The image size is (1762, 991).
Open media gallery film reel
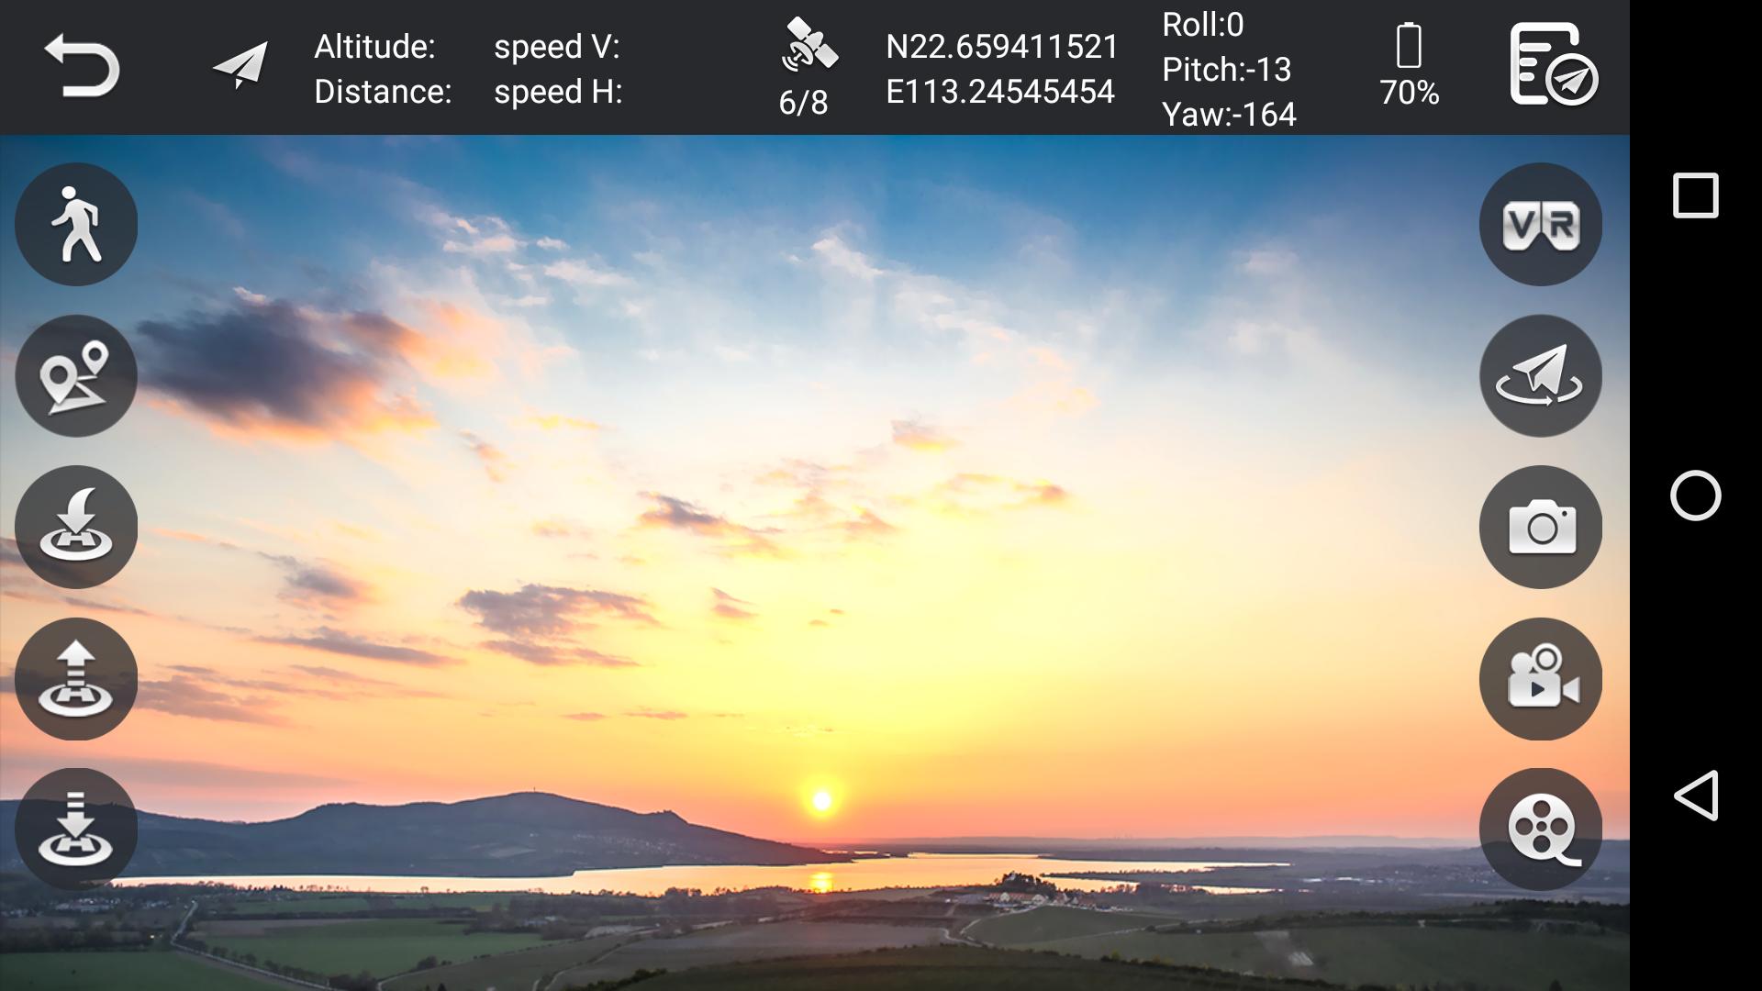1541,829
